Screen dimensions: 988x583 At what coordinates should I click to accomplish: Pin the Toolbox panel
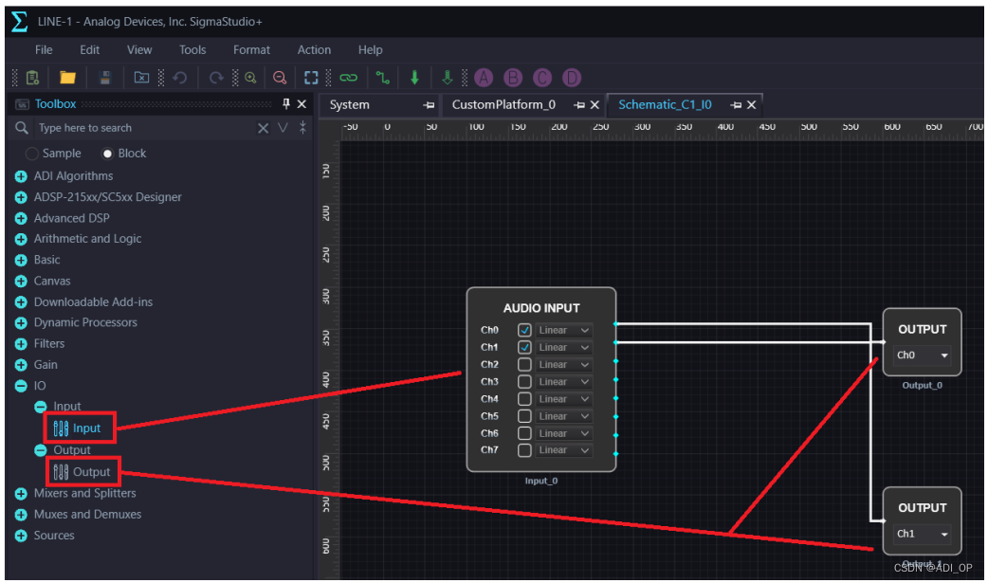click(286, 104)
